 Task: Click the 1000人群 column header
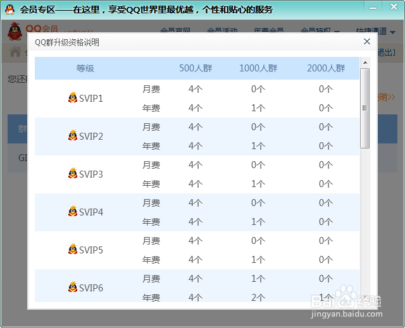258,68
